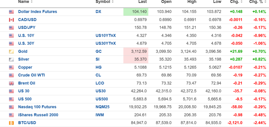
Task: Click the US10YT=X symbol link
Action: coord(105,35)
